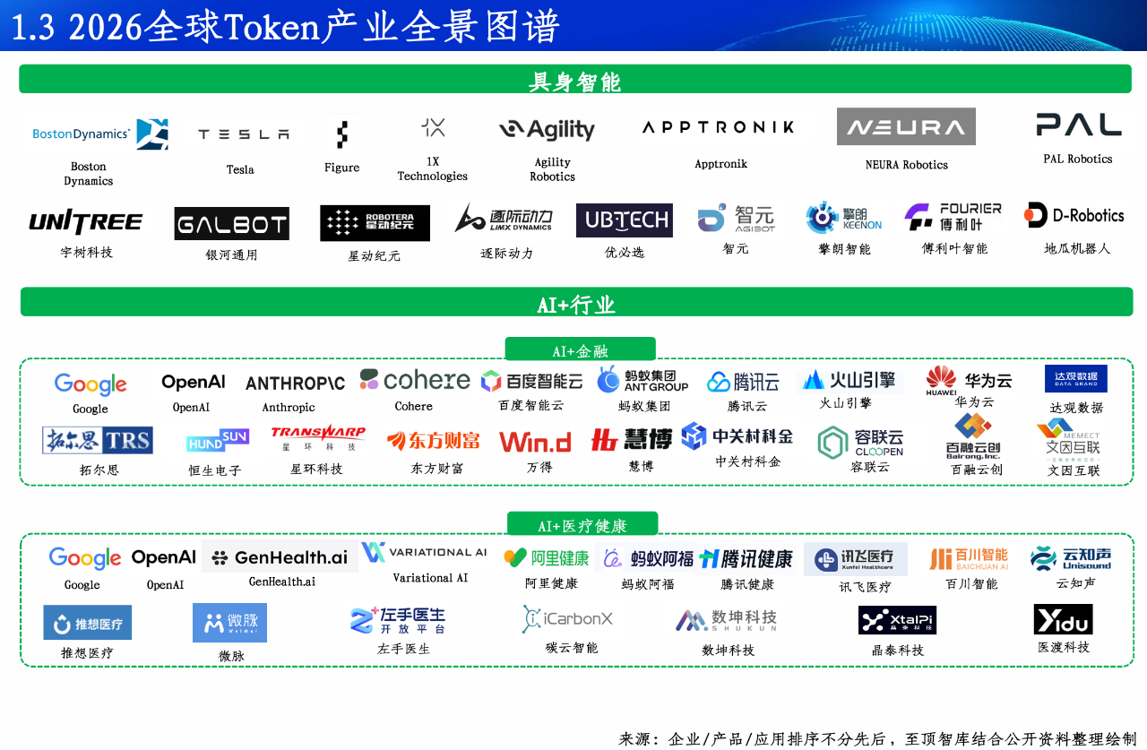This screenshot has width=1147, height=750.
Task: Select the Anthropic logo
Action: [295, 384]
